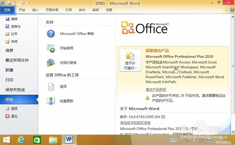This screenshot has width=235, height=145.
Task: Open the 插入 Insert tab
Action: pos(35,10)
